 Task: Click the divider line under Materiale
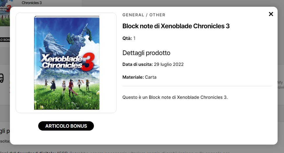[x=197, y=86]
